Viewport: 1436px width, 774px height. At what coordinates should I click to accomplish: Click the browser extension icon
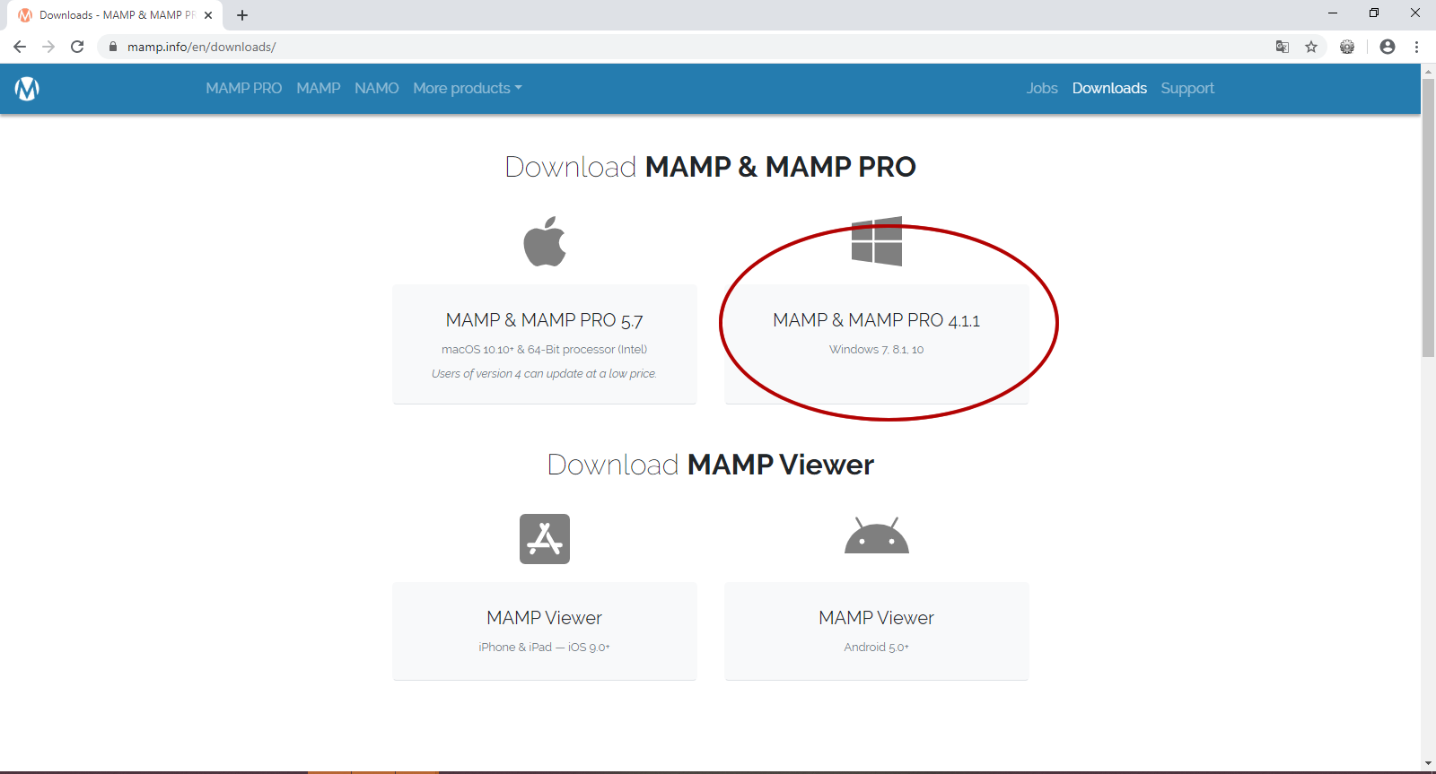click(1347, 47)
